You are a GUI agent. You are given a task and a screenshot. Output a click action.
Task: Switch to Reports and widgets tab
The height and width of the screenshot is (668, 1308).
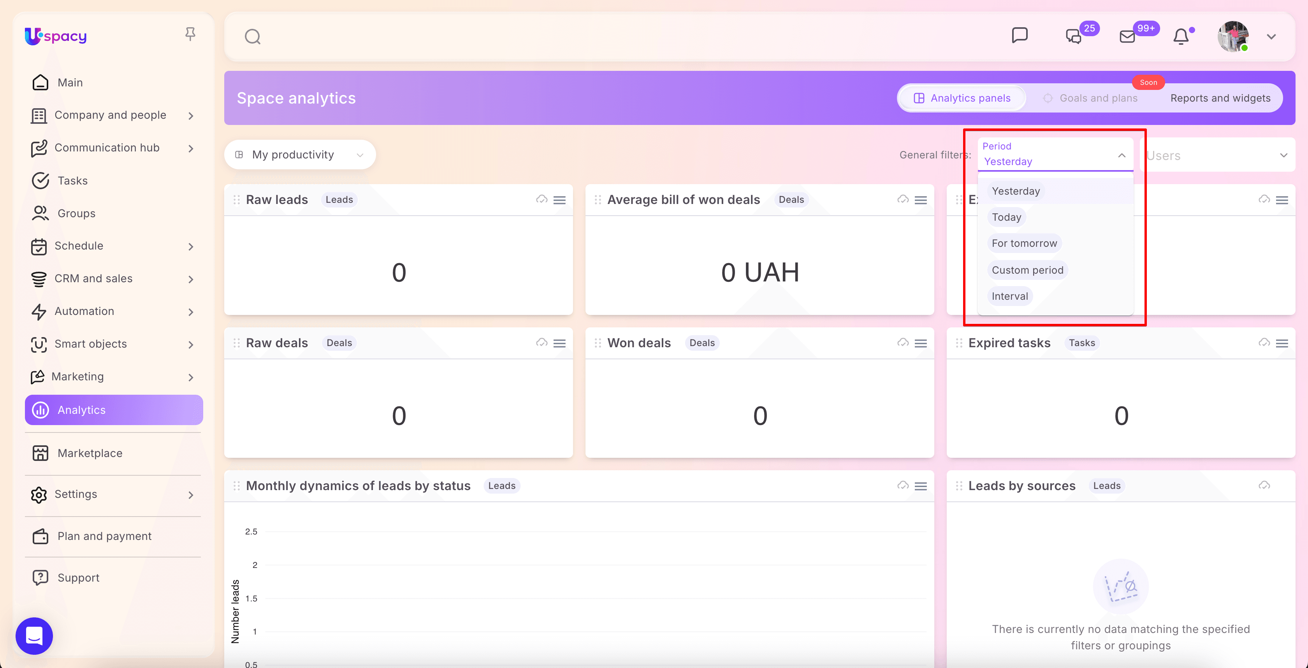(x=1220, y=98)
